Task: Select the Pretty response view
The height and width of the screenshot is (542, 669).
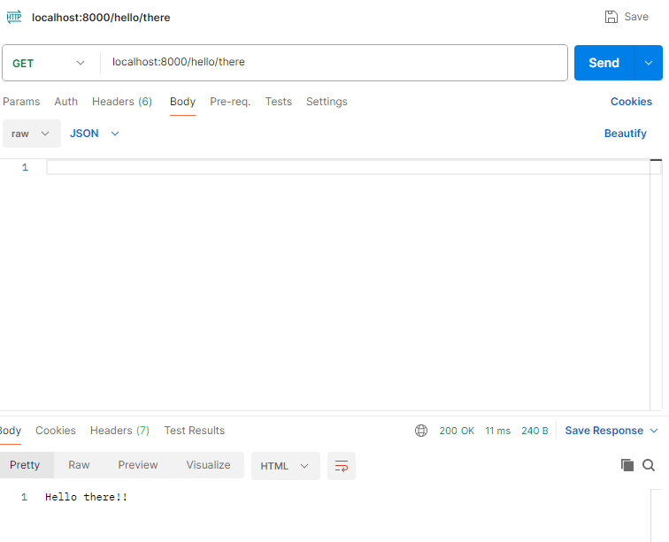Action: point(25,465)
